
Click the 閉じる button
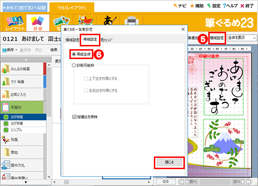(x=169, y=163)
